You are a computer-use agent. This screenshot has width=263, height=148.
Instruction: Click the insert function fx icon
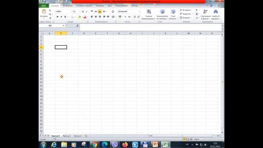tap(78, 25)
